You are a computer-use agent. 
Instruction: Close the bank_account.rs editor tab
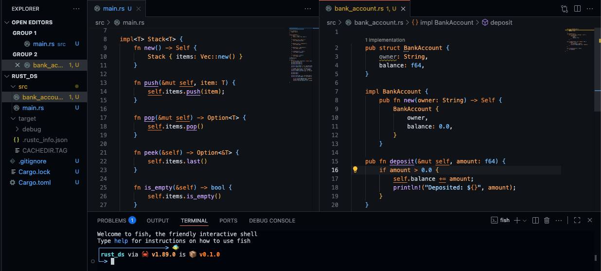(404, 9)
